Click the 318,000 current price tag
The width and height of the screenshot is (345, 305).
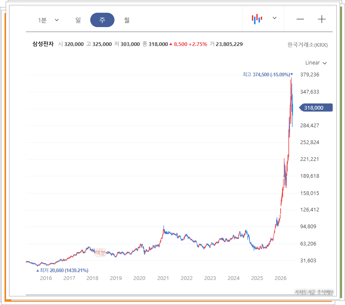316,108
